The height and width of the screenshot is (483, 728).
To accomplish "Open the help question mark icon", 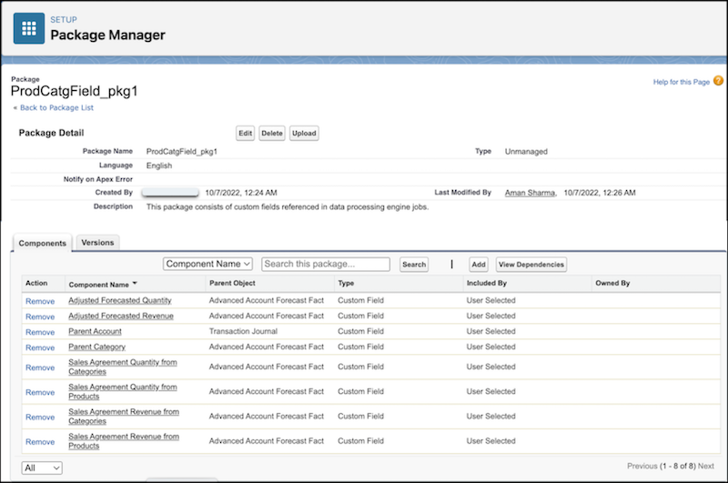I will (718, 81).
